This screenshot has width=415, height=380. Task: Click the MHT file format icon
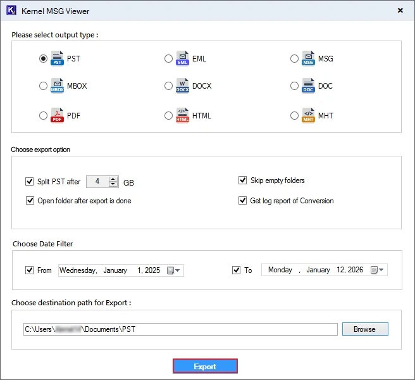308,115
